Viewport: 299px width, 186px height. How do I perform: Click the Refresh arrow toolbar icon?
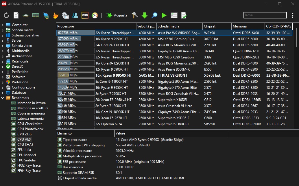tap(6, 15)
